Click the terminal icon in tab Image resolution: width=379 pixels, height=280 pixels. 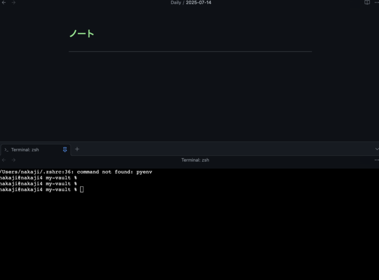coord(6,150)
